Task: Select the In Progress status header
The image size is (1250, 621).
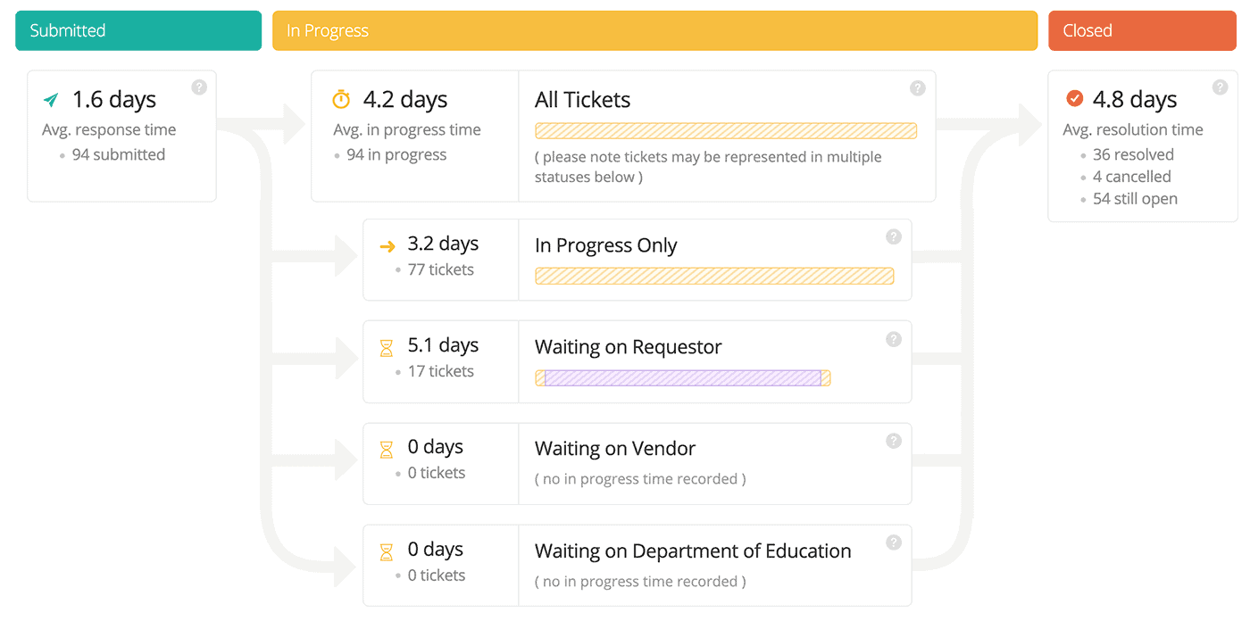Action: 656,29
